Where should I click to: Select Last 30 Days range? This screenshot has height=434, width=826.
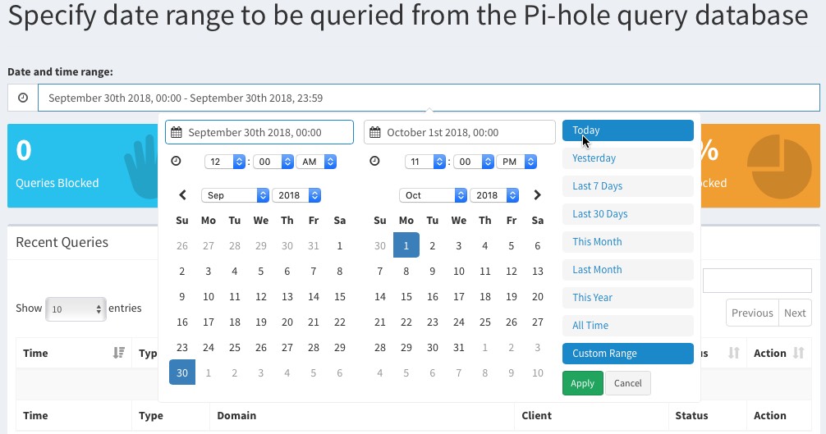627,214
